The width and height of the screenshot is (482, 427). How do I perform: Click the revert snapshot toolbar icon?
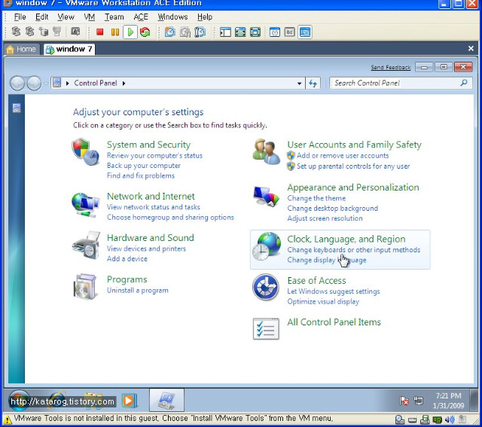pos(185,32)
